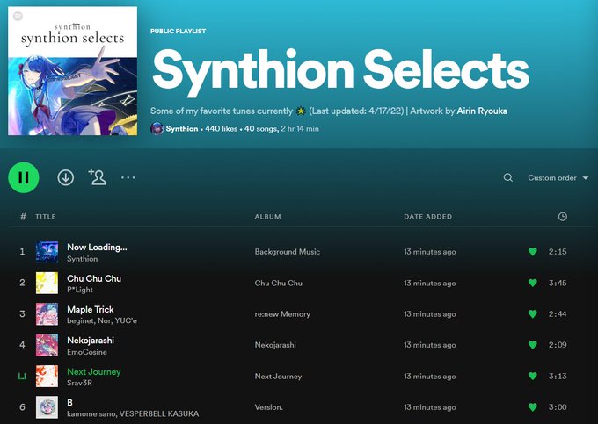Click the Maple Trick cover thumbnail

(x=47, y=314)
